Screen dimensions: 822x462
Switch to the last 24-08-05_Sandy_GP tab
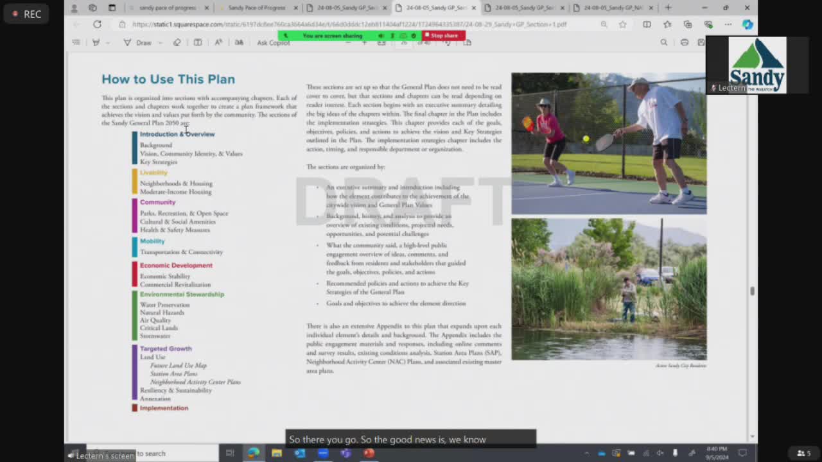coord(613,9)
